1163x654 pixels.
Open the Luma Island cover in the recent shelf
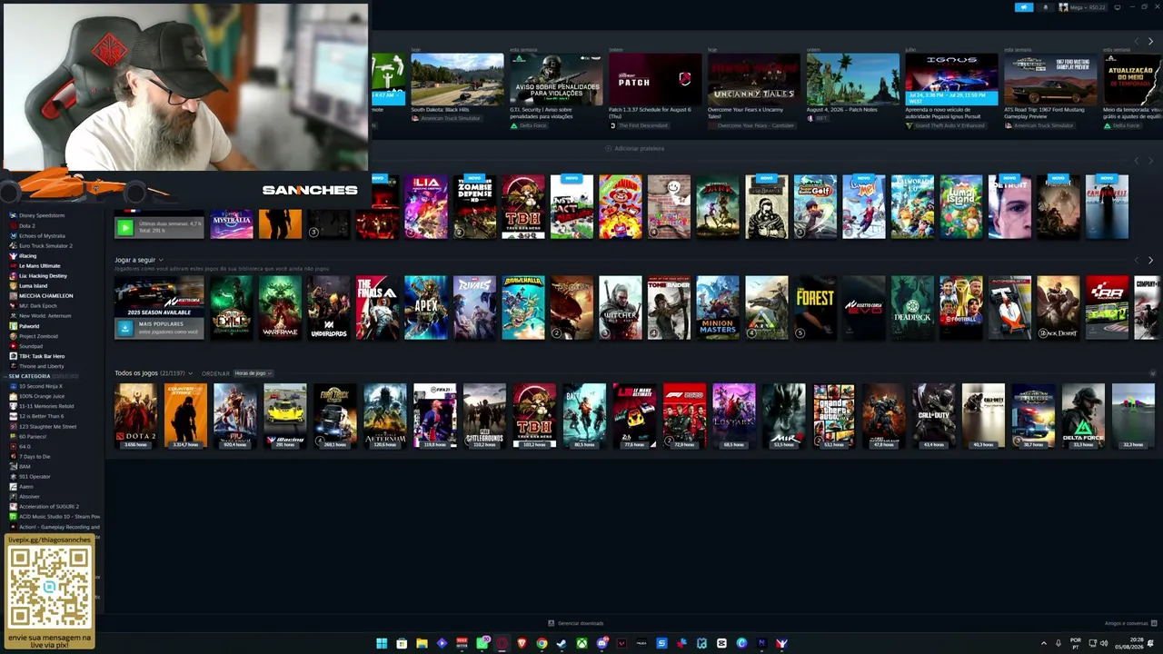click(961, 207)
